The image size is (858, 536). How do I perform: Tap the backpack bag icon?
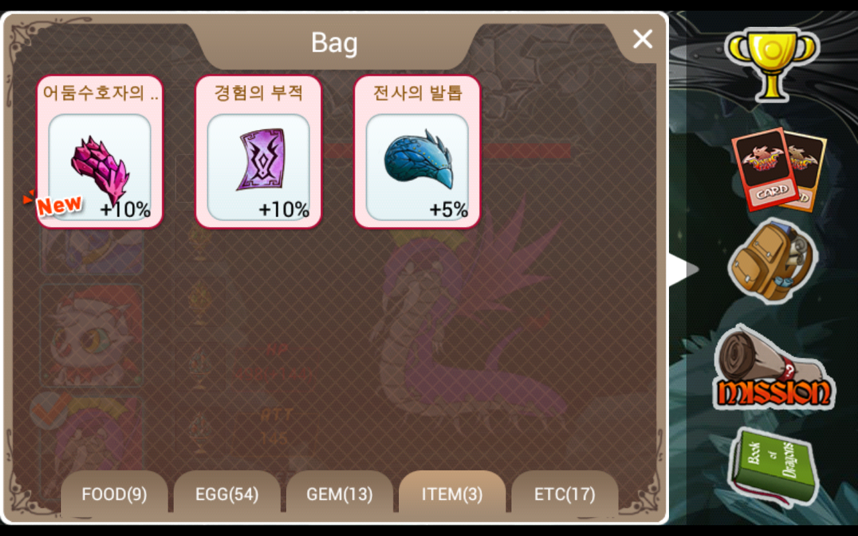pyautogui.click(x=772, y=260)
